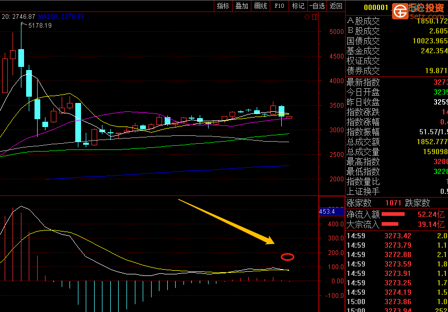Click the 5178.19 peak price label
Image resolution: width=448 pixels, height=312 pixels.
pos(40,26)
